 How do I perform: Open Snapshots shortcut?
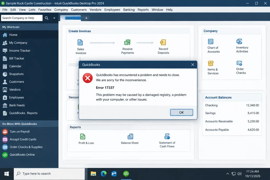29,74
